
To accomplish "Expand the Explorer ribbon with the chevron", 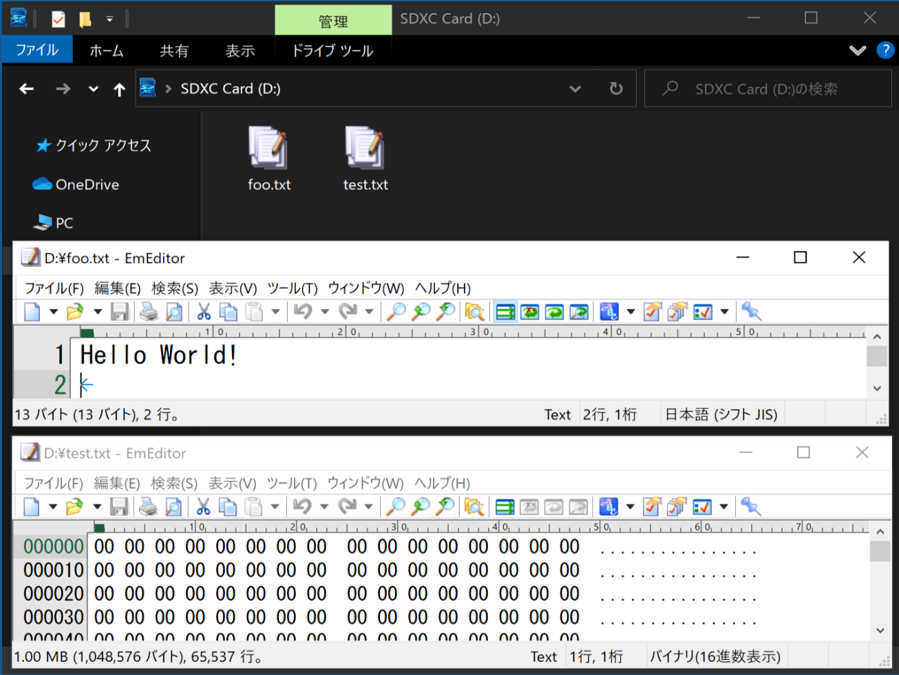I will click(858, 50).
